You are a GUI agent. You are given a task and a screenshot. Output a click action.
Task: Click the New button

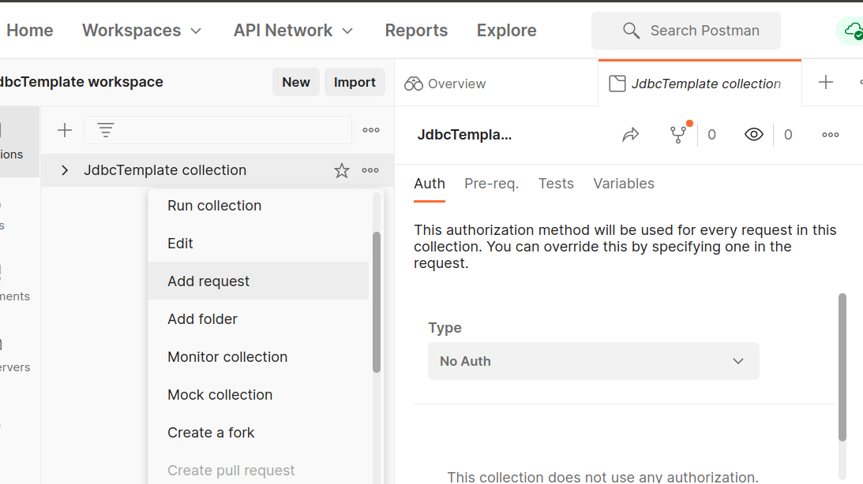click(296, 83)
